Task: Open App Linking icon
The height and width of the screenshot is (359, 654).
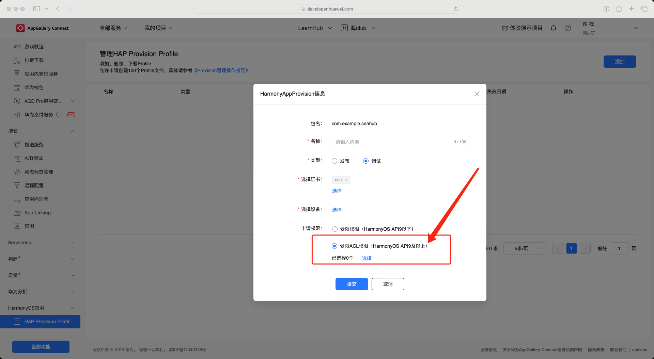Action: (17, 213)
